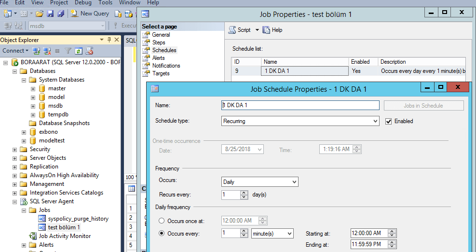The width and height of the screenshot is (476, 252).
Task: Pin the Object Explorer panel
Action: point(109,40)
